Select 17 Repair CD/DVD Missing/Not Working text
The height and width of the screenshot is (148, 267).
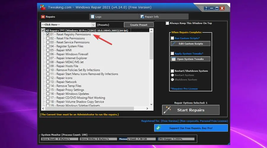coord(78,98)
